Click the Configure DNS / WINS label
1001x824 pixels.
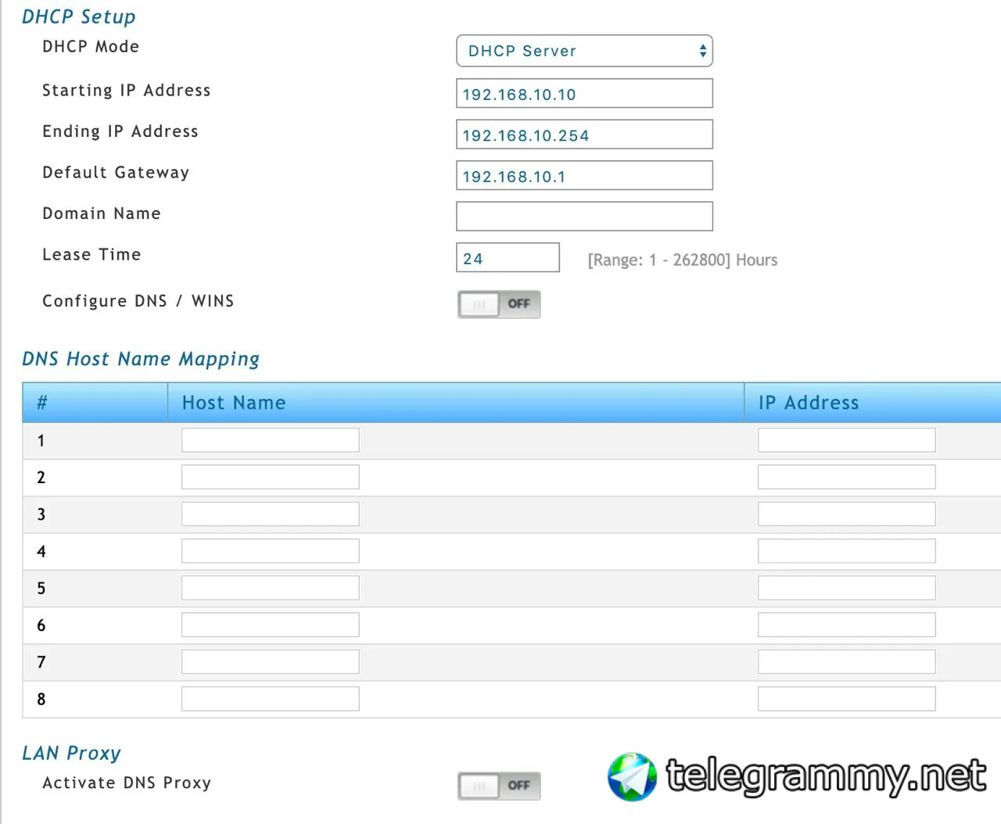coord(138,301)
